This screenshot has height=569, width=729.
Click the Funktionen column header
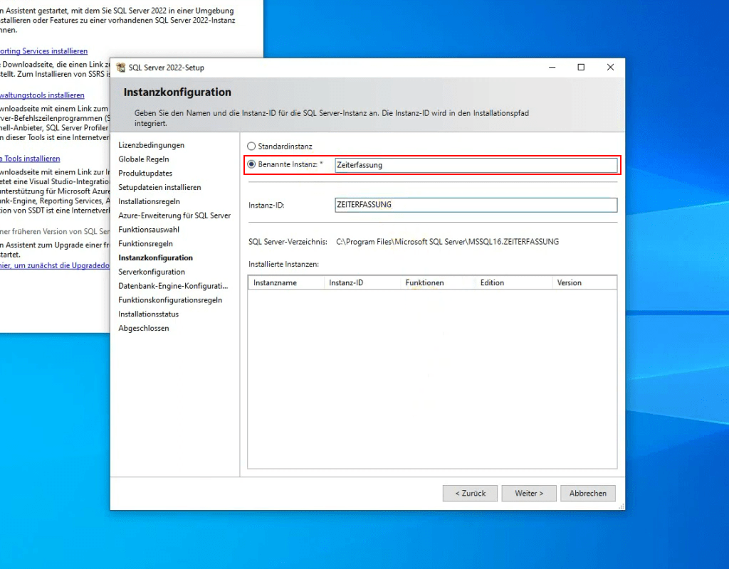tap(437, 283)
